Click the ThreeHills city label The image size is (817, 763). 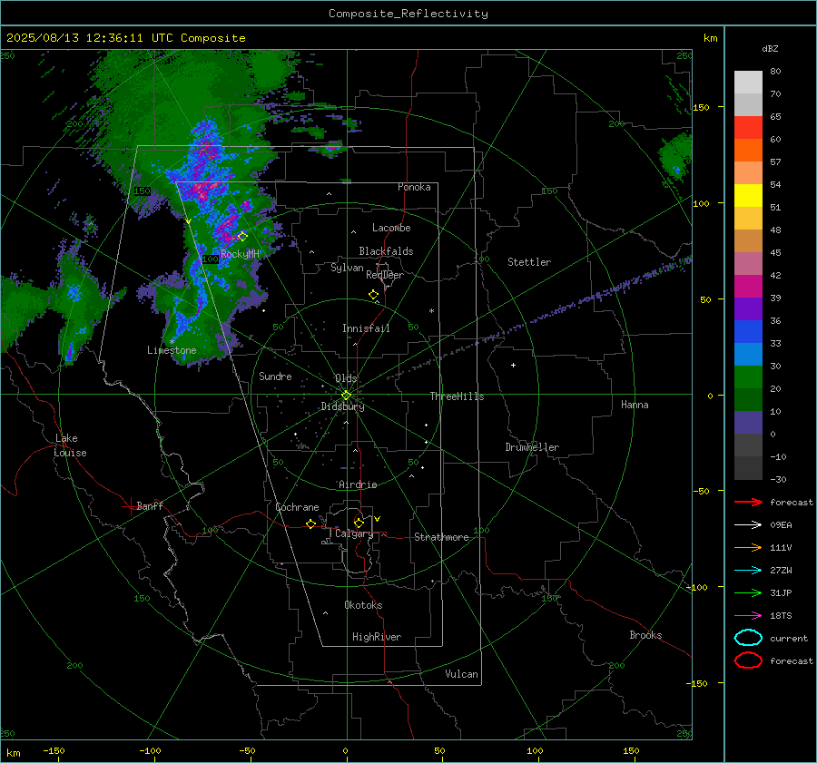457,396
